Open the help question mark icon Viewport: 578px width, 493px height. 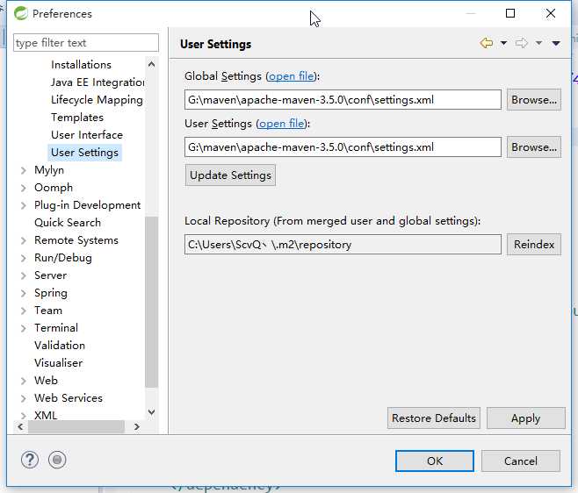[30, 460]
